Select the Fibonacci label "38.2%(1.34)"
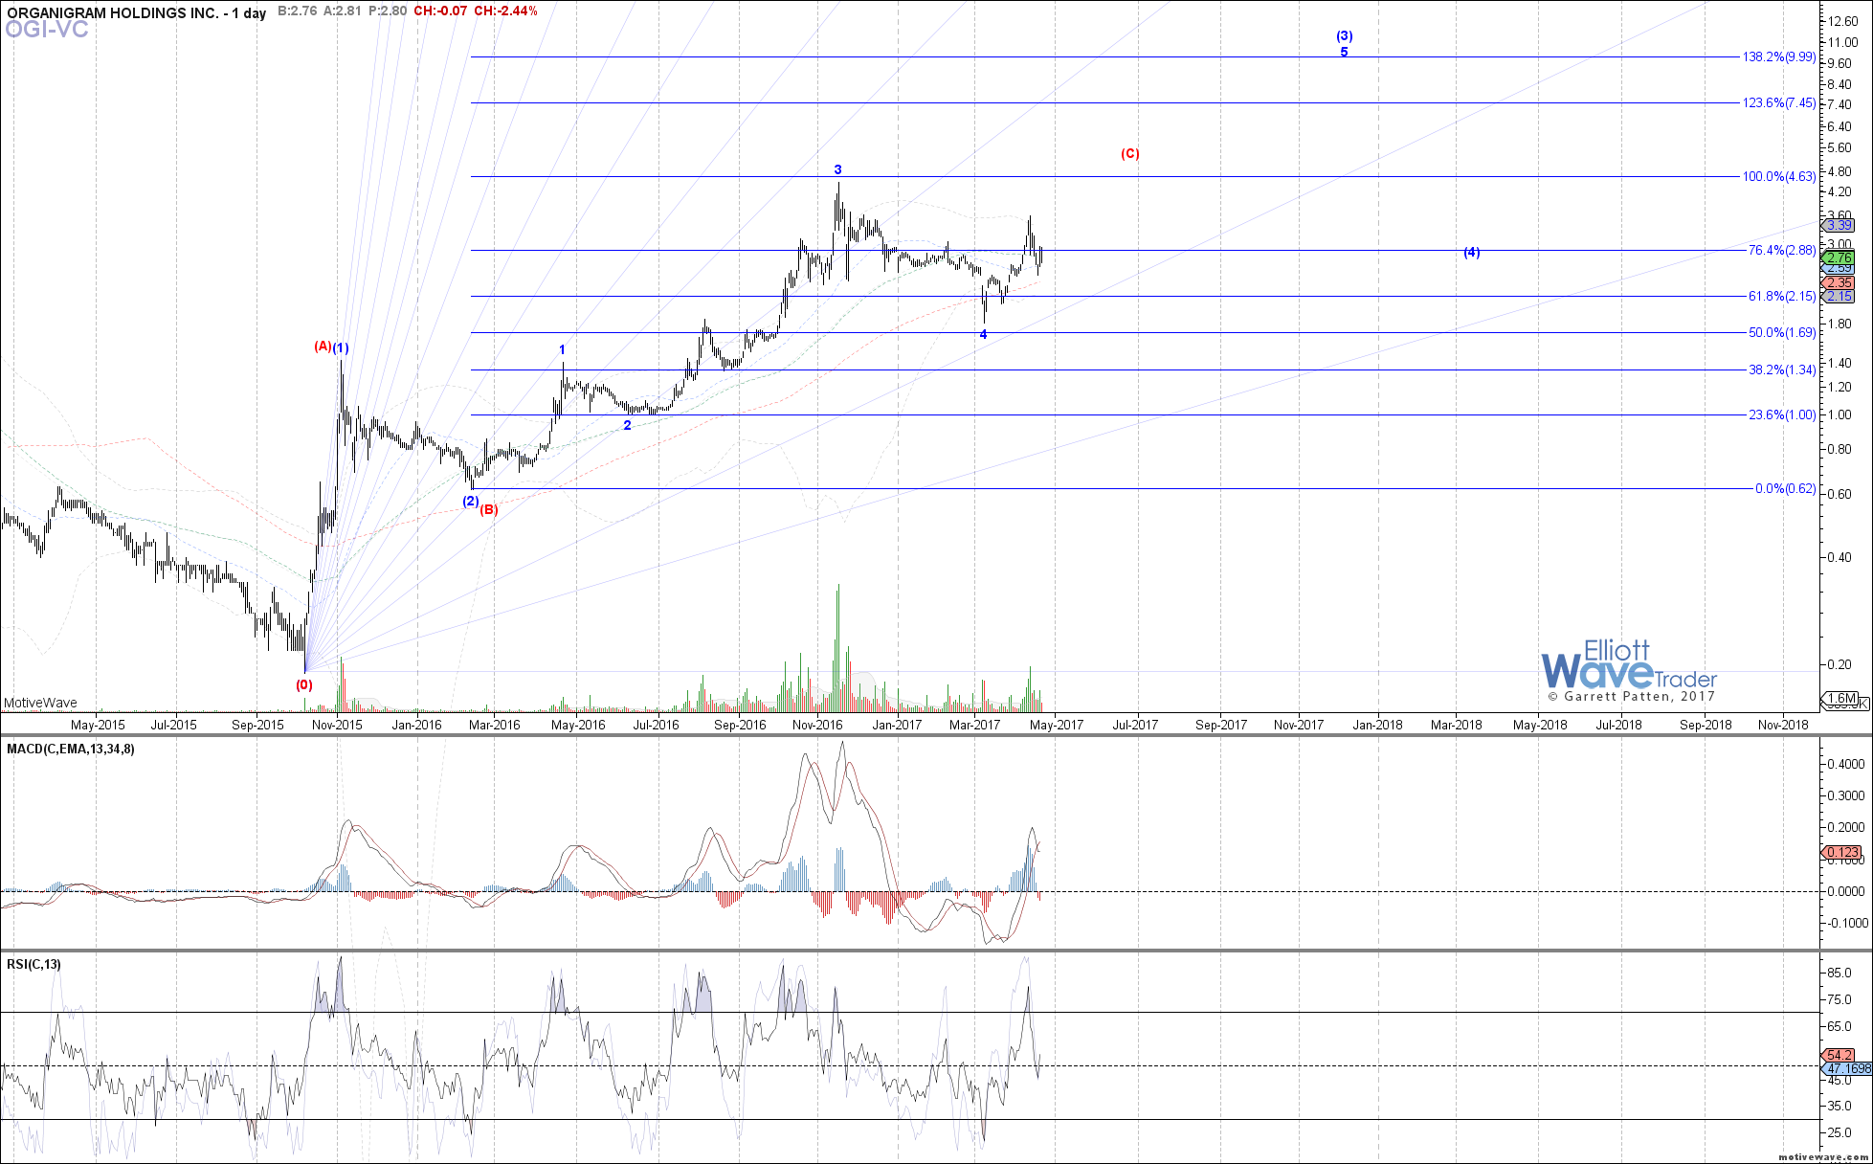Image resolution: width=1873 pixels, height=1164 pixels. tap(1781, 370)
